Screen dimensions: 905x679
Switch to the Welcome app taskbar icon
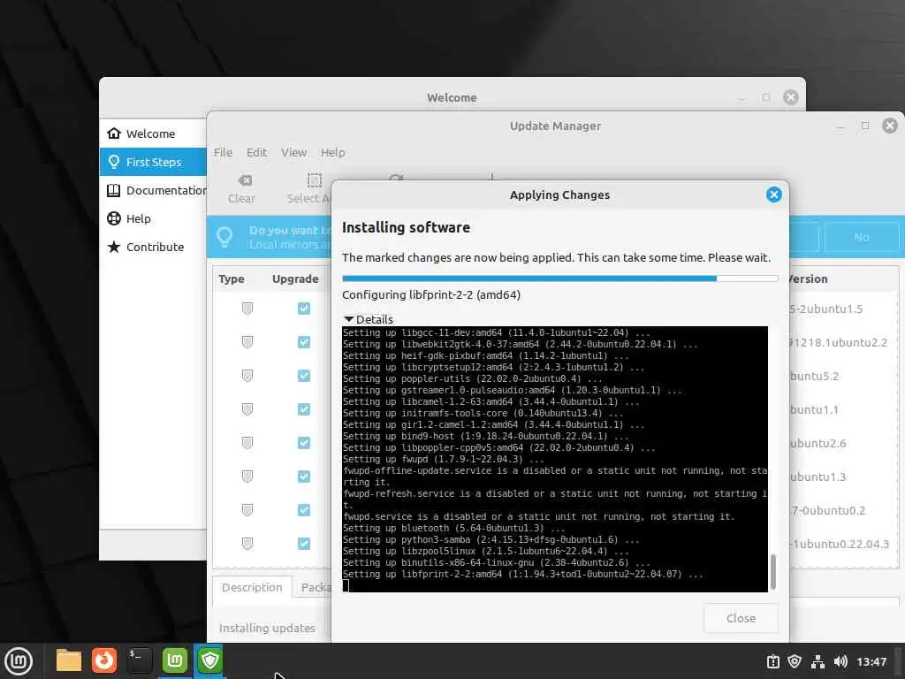tap(174, 660)
